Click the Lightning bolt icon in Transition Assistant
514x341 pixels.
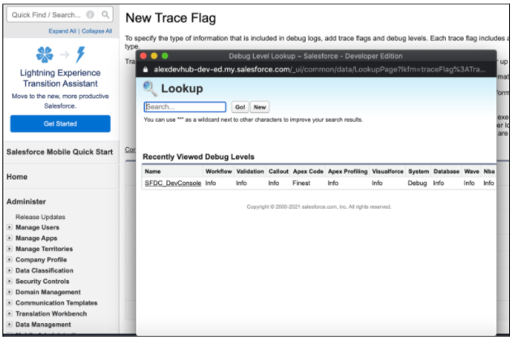click(80, 55)
